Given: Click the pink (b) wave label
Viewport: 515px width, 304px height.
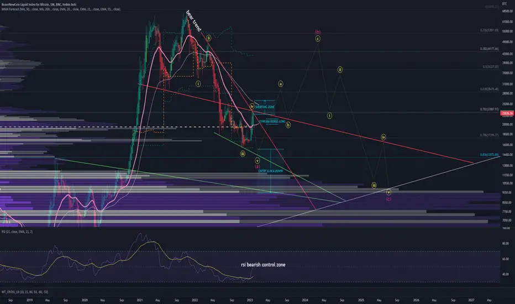Looking at the screenshot, I should point(318,32).
